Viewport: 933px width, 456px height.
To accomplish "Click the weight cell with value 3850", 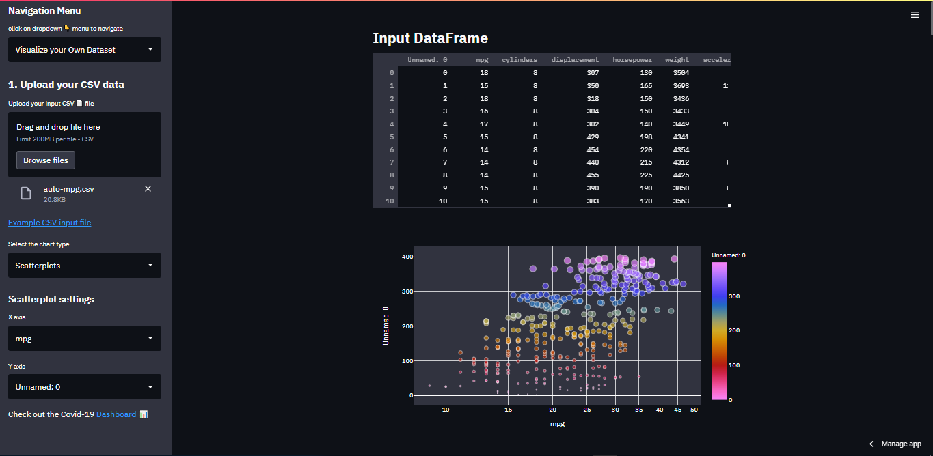I will pyautogui.click(x=676, y=188).
